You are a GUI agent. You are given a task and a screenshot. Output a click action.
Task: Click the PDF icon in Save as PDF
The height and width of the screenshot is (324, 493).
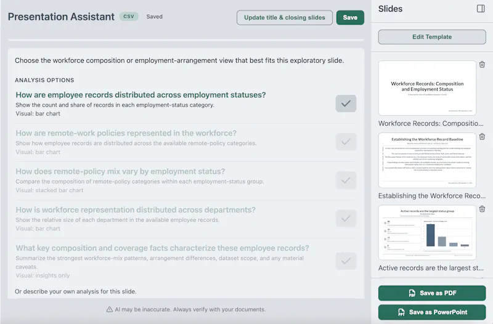[x=412, y=293]
